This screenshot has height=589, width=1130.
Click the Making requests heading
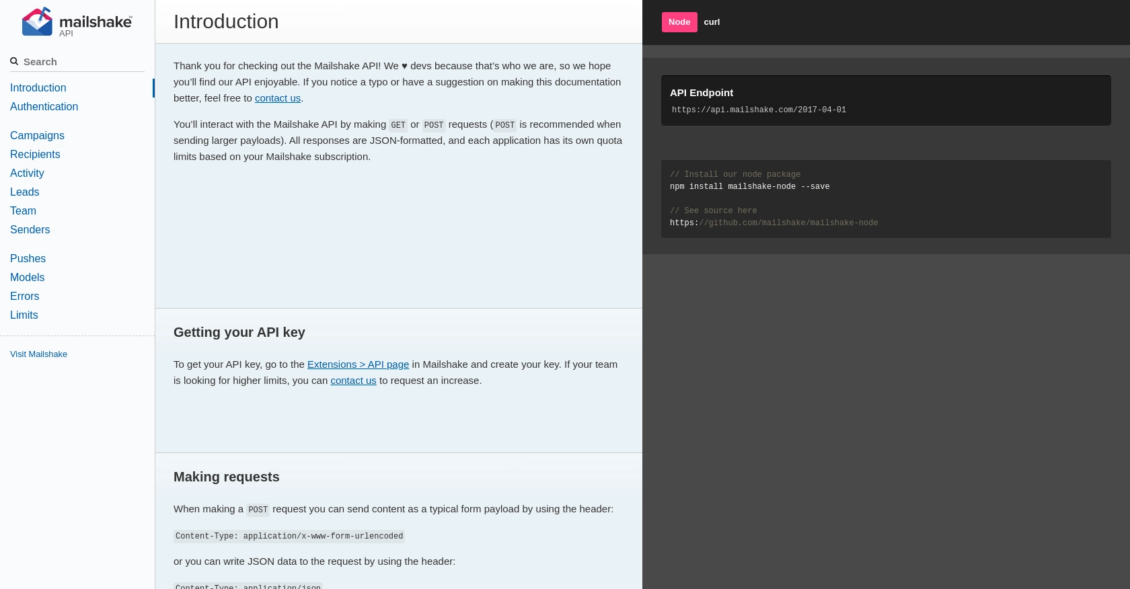pos(227,477)
